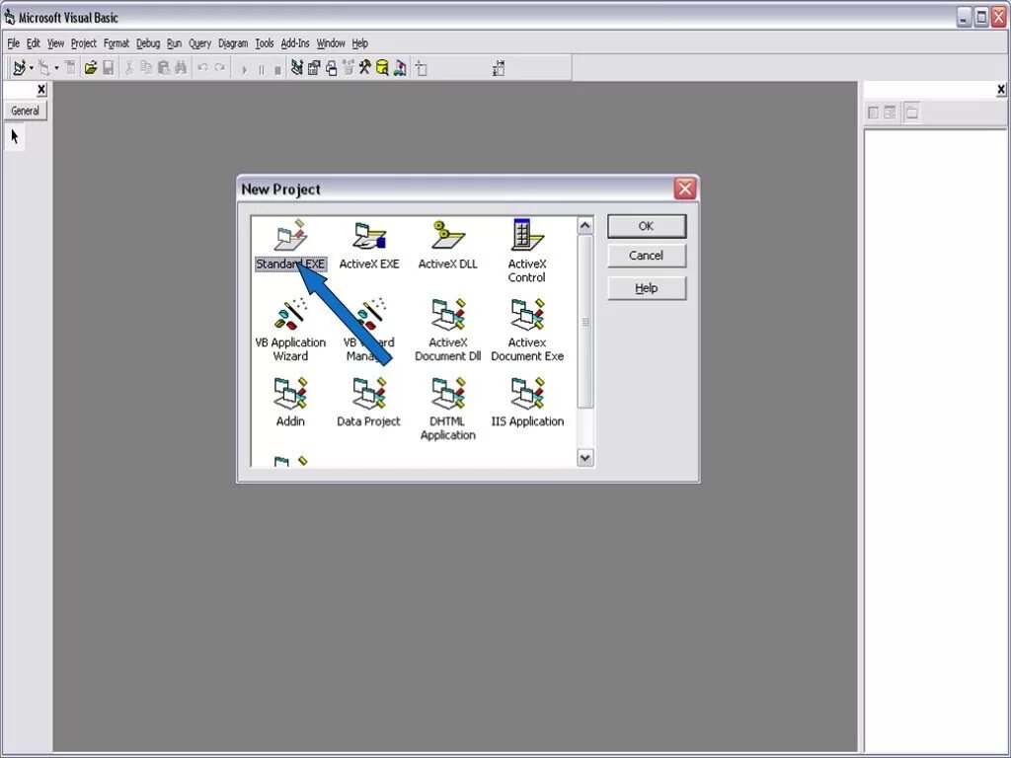Open the Data View Window icon
The width and height of the screenshot is (1011, 758).
click(382, 68)
